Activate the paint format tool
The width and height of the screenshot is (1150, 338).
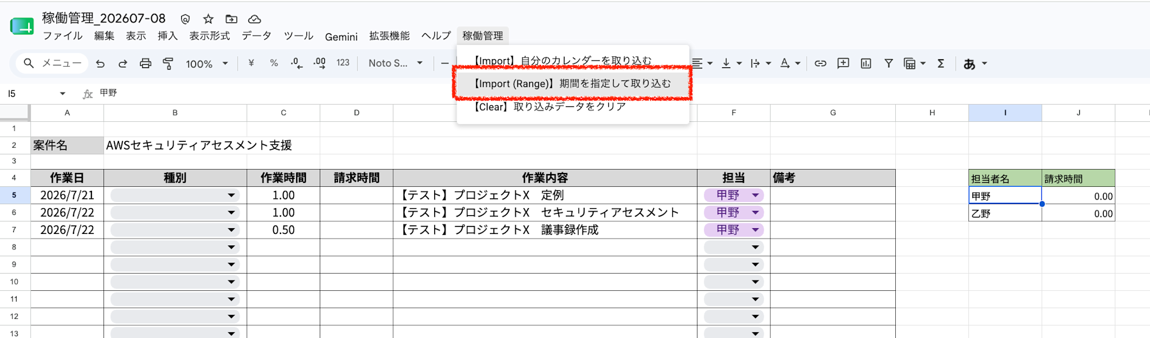168,63
